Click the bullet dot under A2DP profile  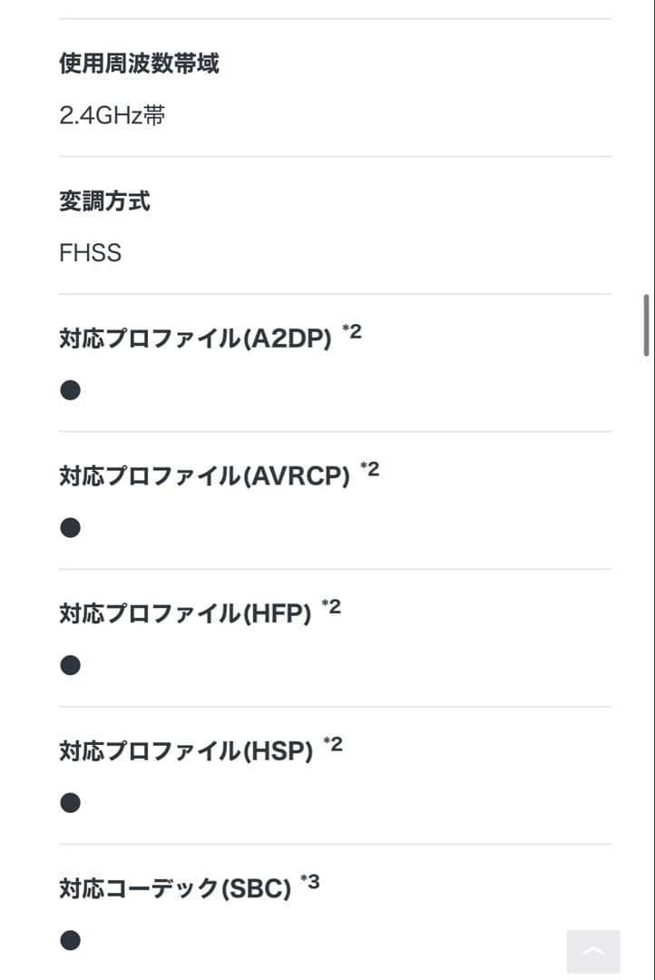coord(70,389)
